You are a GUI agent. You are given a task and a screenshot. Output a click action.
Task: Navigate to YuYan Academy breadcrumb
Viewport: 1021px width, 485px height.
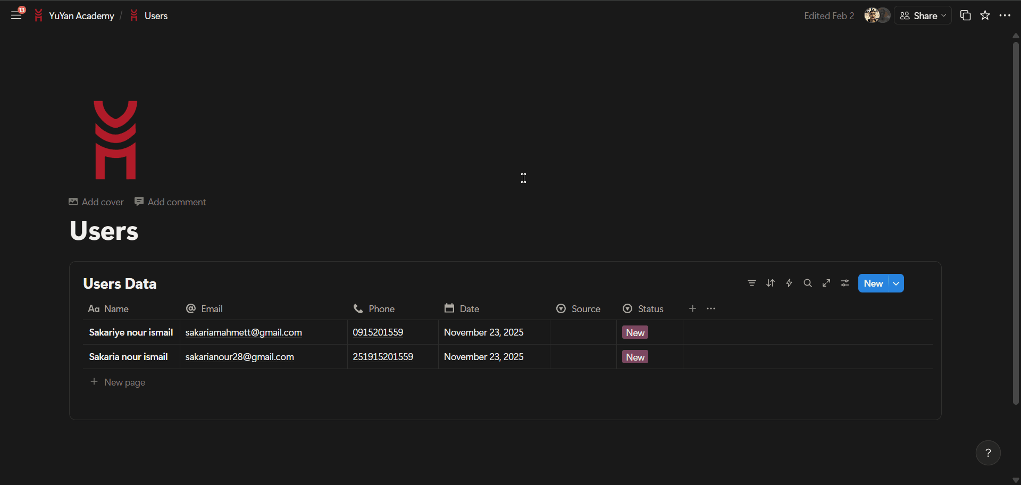pyautogui.click(x=81, y=16)
